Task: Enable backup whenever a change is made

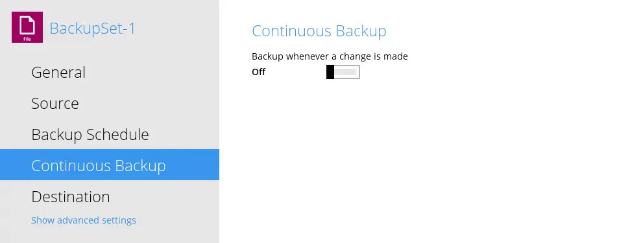Action: tap(343, 72)
